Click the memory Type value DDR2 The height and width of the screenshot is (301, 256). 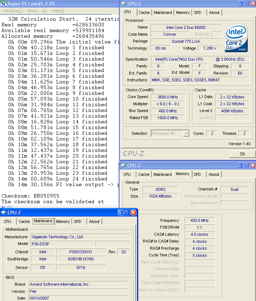coord(160,189)
